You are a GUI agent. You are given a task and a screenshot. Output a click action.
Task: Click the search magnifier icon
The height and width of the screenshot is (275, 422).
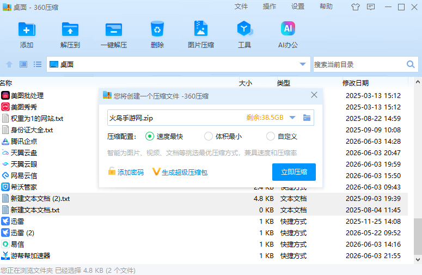411,64
